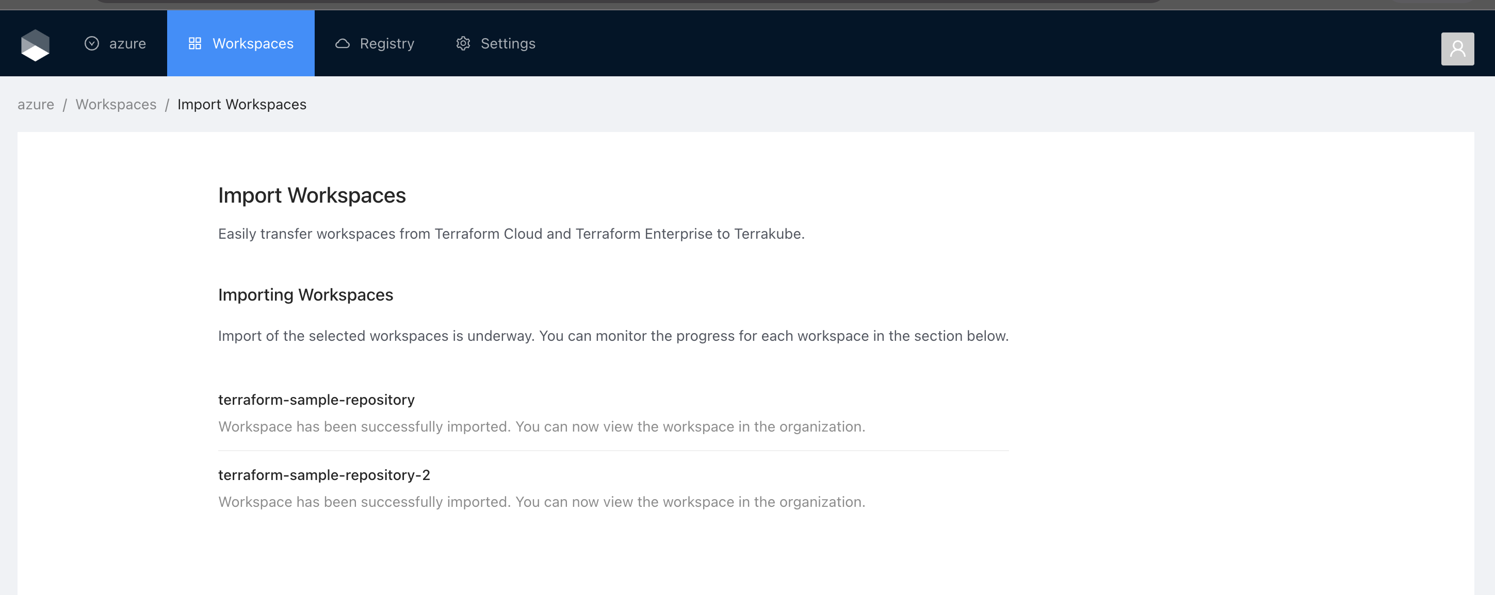Select the terraform-sample-repository entry title
The height and width of the screenshot is (595, 1495).
316,400
